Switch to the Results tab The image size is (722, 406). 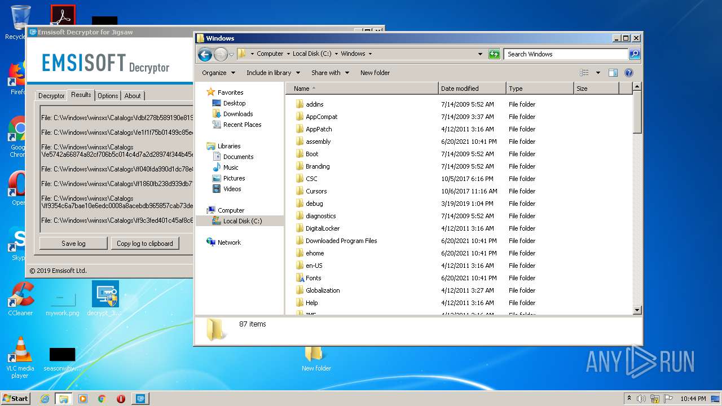click(x=81, y=95)
